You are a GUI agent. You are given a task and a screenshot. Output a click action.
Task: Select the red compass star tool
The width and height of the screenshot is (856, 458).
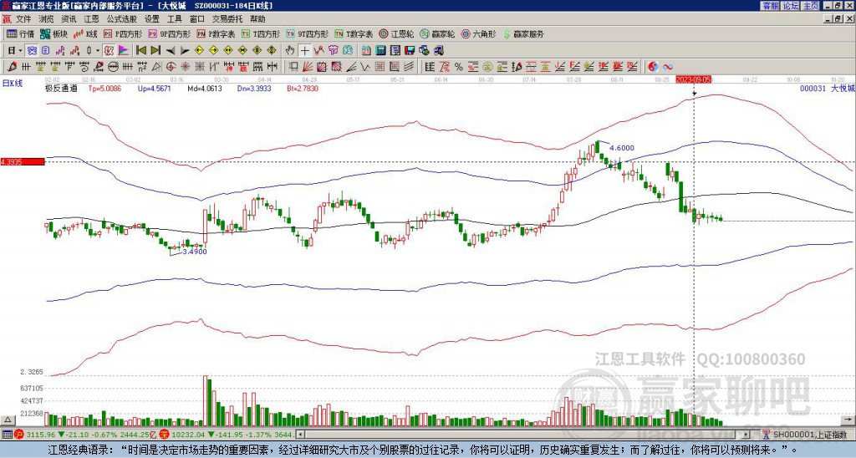(185, 67)
